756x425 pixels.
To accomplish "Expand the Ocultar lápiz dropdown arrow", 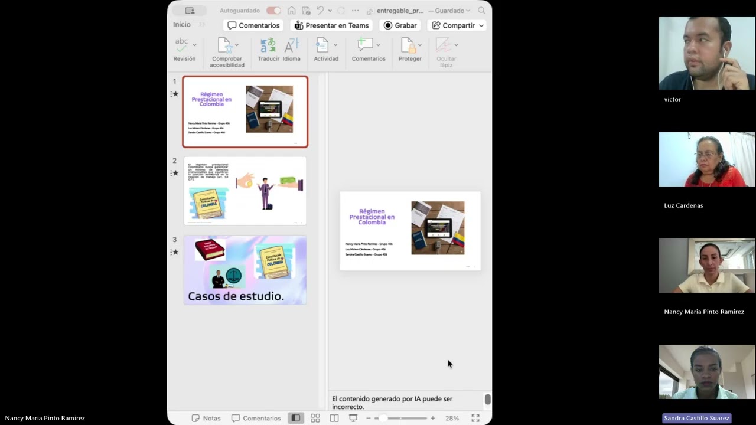I will point(456,45).
